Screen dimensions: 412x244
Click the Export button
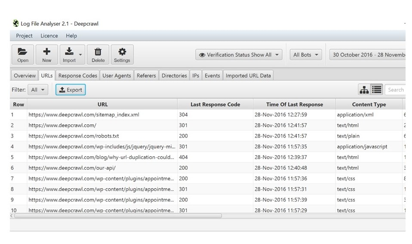click(x=71, y=90)
